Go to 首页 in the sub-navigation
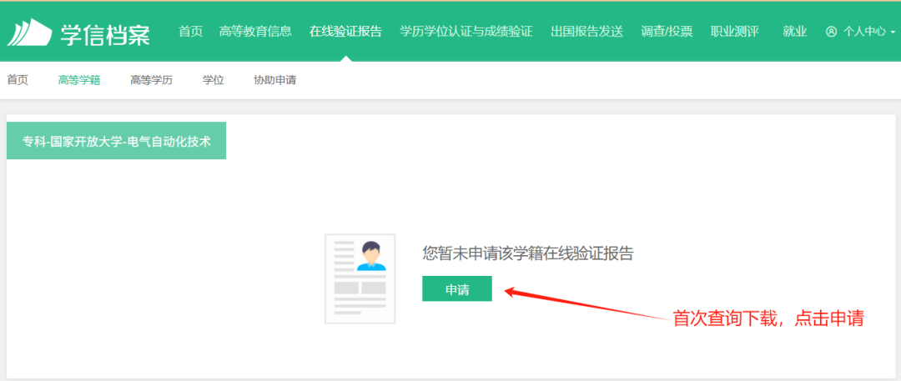The width and height of the screenshot is (901, 381). [x=18, y=80]
